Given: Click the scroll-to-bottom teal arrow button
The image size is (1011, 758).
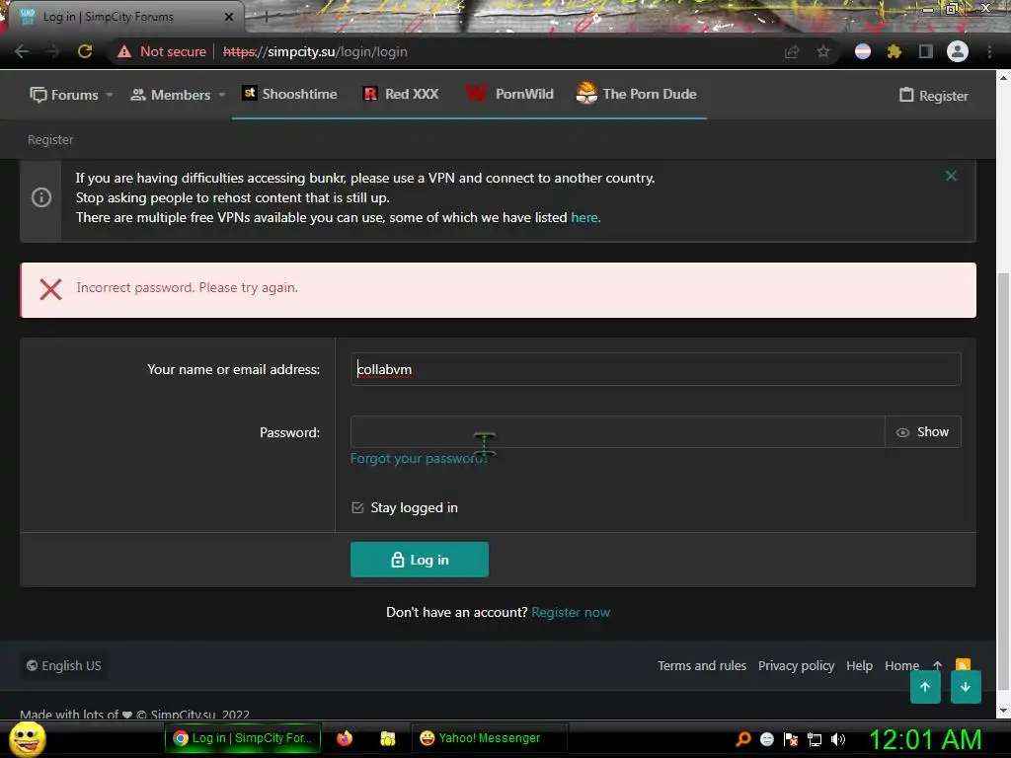Looking at the screenshot, I should (x=966, y=687).
